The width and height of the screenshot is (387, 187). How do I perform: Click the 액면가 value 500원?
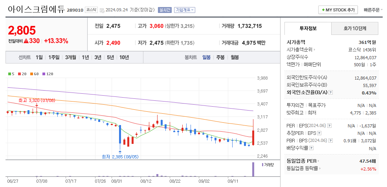click(359, 65)
